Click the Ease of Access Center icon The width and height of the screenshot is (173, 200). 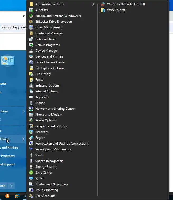[31, 62]
